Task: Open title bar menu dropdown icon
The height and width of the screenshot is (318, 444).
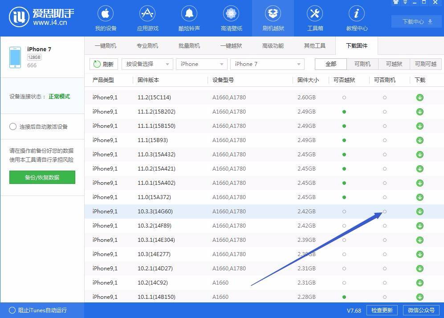Action: tap(405, 2)
